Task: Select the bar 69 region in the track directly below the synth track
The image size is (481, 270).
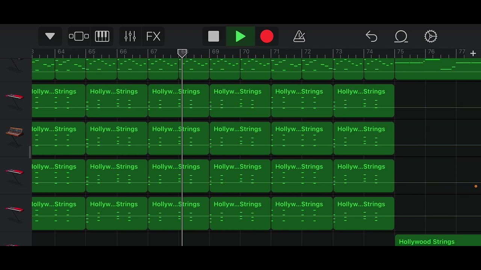Action: [x=240, y=175]
